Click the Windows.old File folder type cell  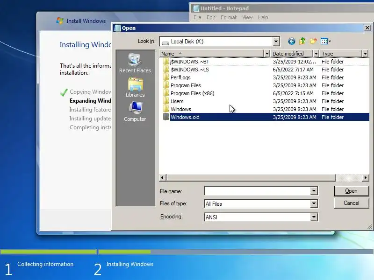click(x=332, y=117)
